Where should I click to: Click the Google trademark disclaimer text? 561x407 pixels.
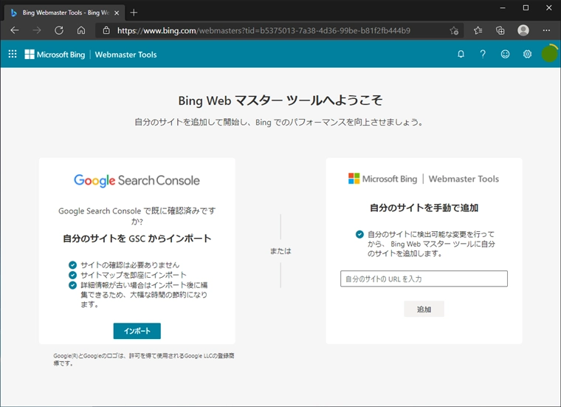[144, 360]
